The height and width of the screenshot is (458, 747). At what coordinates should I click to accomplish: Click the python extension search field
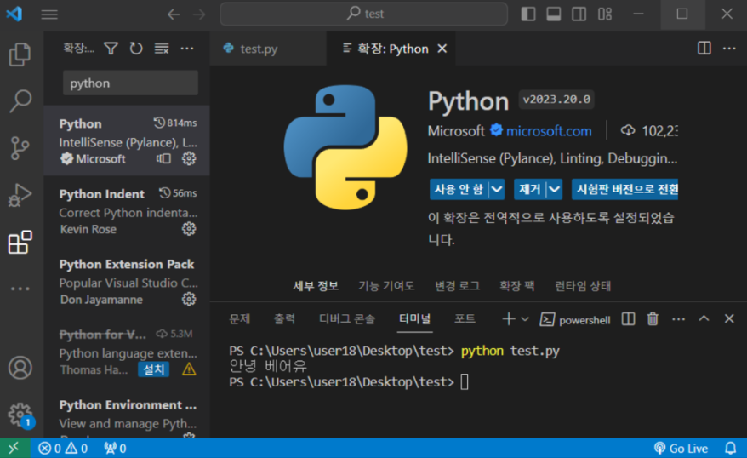[x=130, y=83]
